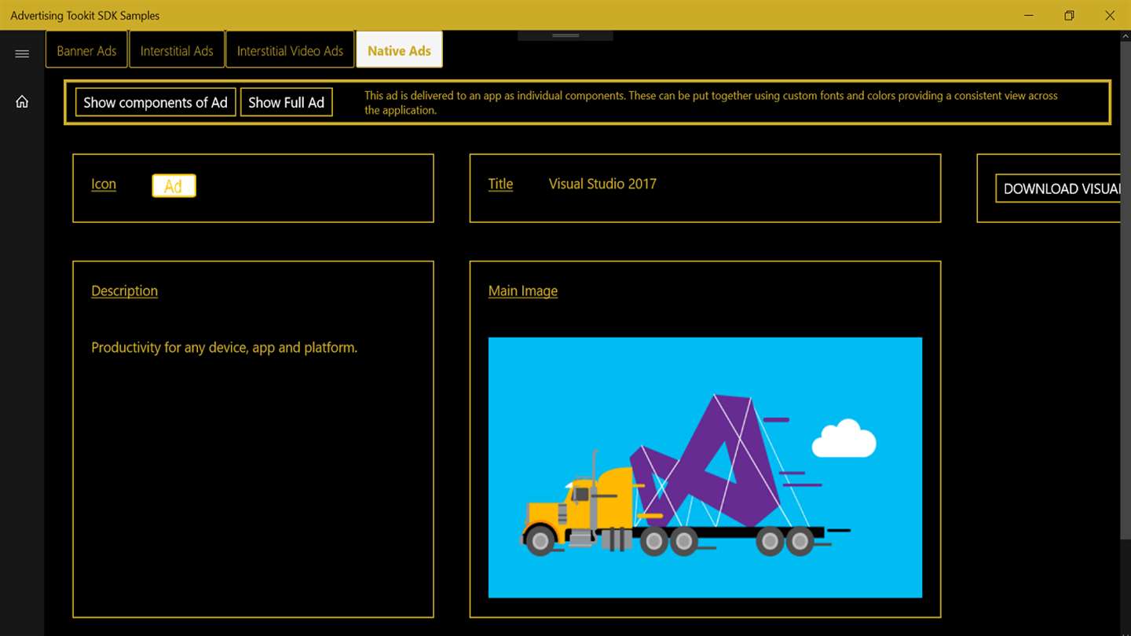Click the Title label link
This screenshot has width=1131, height=636.
(500, 184)
